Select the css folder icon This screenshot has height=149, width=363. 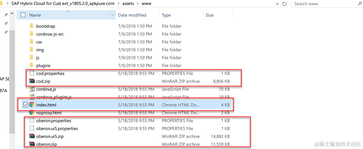(x=32, y=42)
